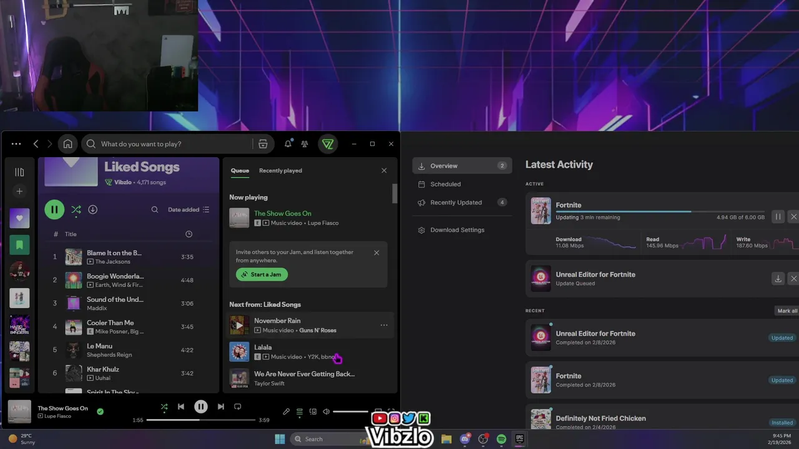Expand the Your Library sidebar icon
Viewport: 799px width, 449px height.
pyautogui.click(x=19, y=171)
